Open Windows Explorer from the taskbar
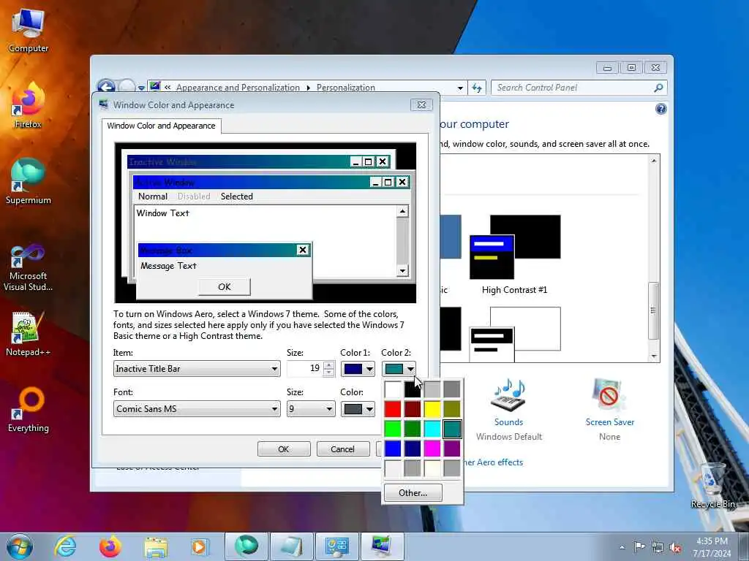This screenshot has width=749, height=561. click(x=156, y=546)
